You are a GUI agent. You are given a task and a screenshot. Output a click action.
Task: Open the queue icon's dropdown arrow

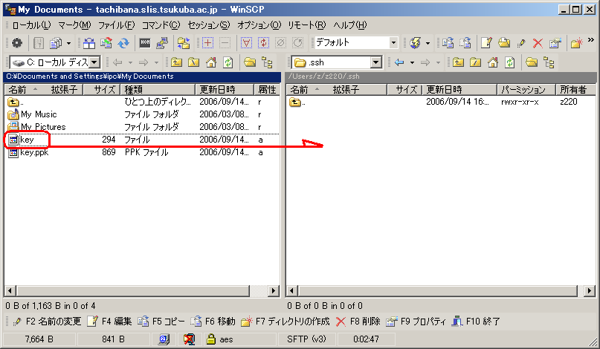point(69,43)
